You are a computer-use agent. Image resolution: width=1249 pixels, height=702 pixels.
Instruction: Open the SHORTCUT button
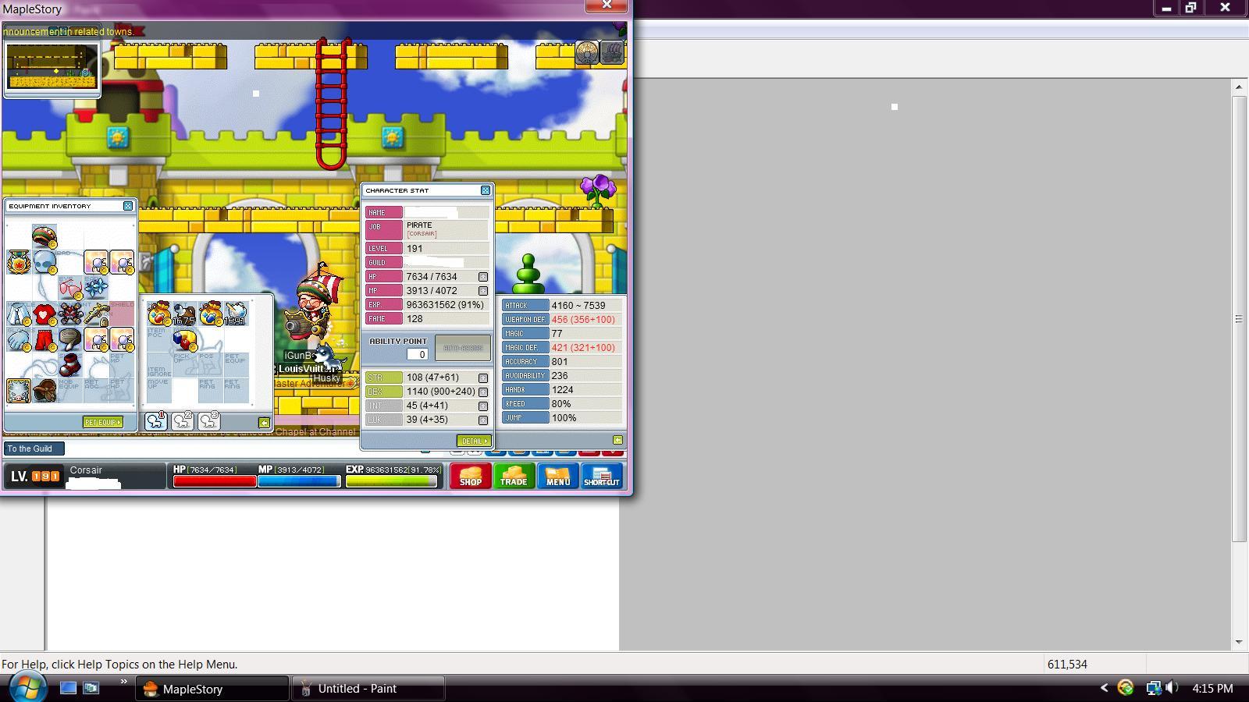[x=601, y=476]
